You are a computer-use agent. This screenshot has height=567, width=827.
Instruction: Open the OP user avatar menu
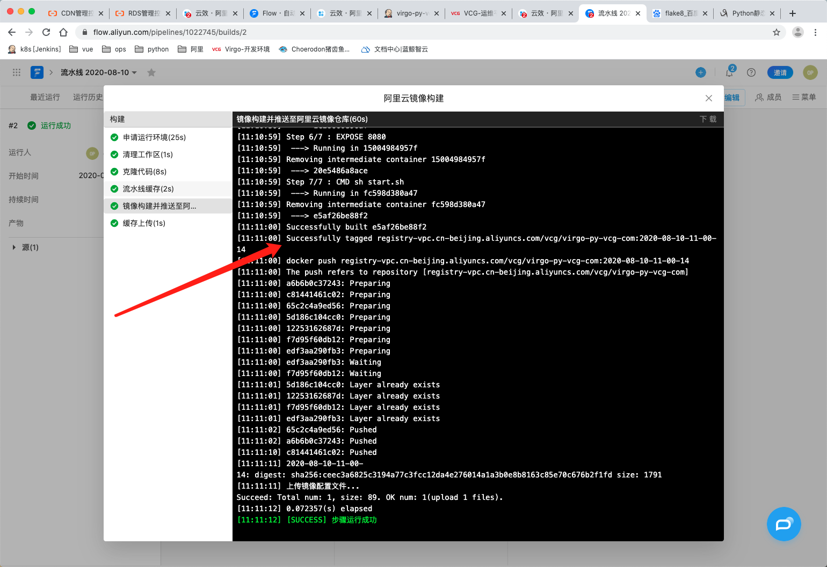pyautogui.click(x=810, y=72)
